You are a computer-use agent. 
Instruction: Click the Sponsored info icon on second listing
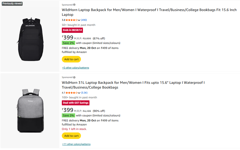click(74, 77)
